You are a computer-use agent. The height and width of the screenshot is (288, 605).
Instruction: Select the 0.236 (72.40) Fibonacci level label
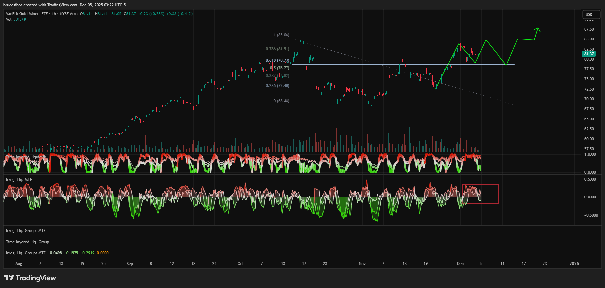click(277, 86)
